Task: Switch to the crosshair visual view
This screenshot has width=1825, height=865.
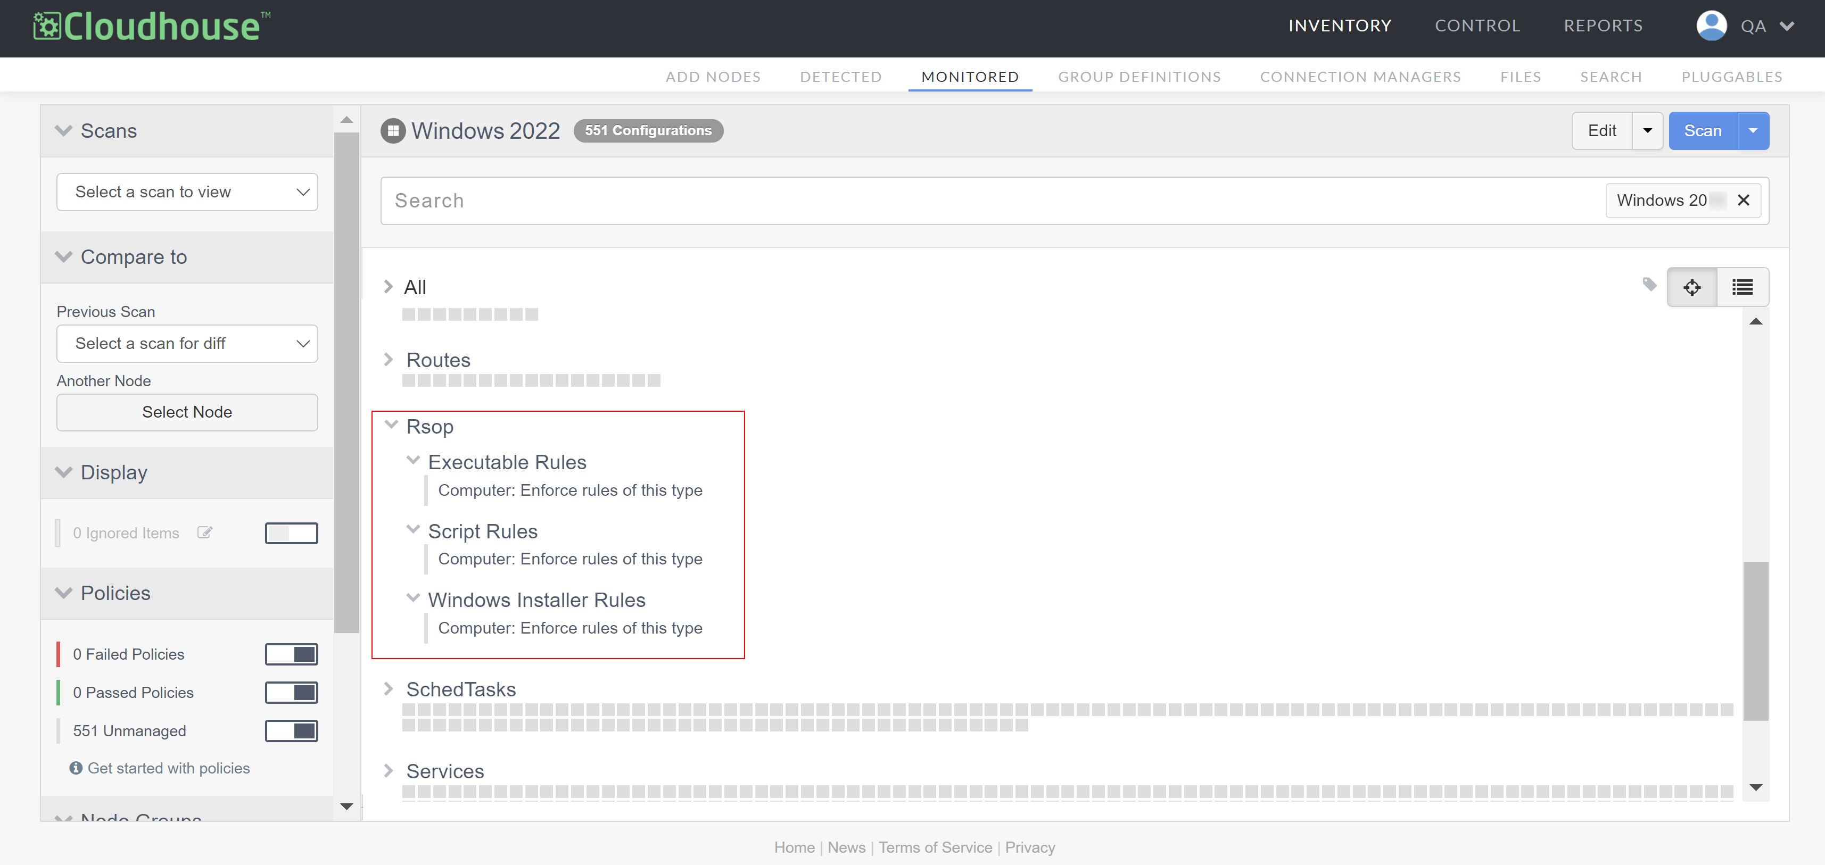Action: pos(1692,287)
